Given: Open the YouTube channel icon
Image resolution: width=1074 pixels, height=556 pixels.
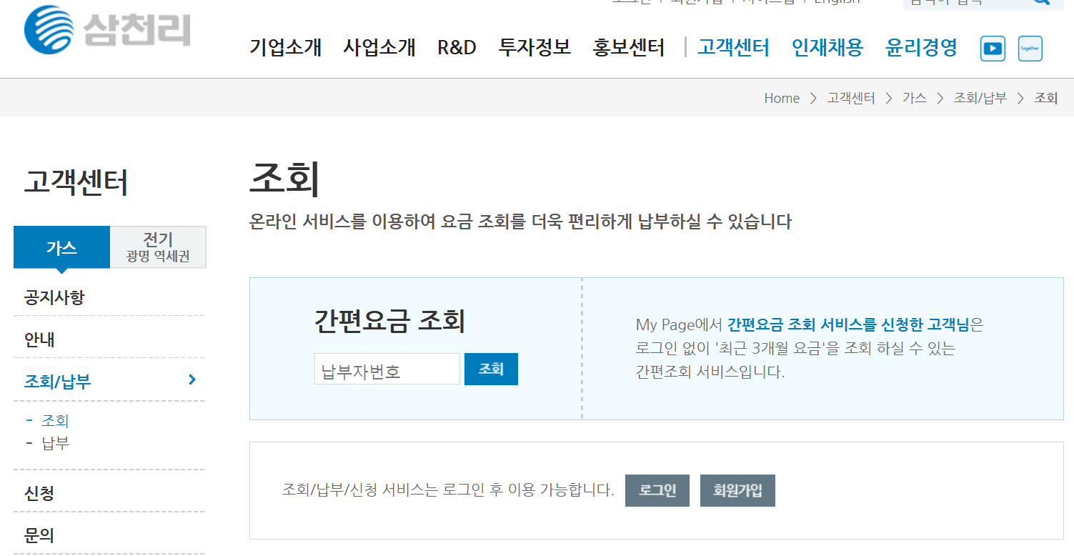Looking at the screenshot, I should pyautogui.click(x=992, y=49).
